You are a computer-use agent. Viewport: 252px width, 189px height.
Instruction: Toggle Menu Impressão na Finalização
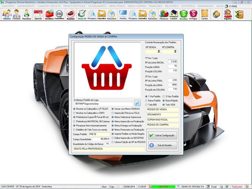pyautogui.click(x=128, y=121)
